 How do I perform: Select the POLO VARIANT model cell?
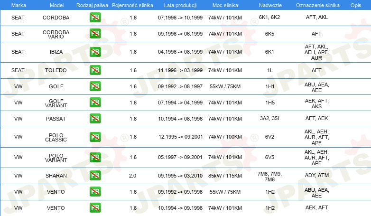[56, 158]
